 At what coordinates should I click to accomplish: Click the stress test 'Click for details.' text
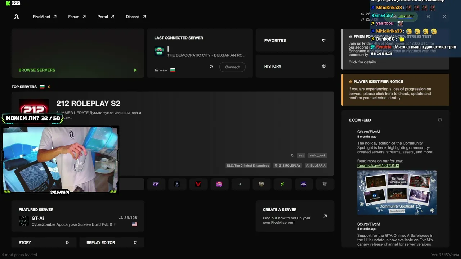tap(363, 62)
